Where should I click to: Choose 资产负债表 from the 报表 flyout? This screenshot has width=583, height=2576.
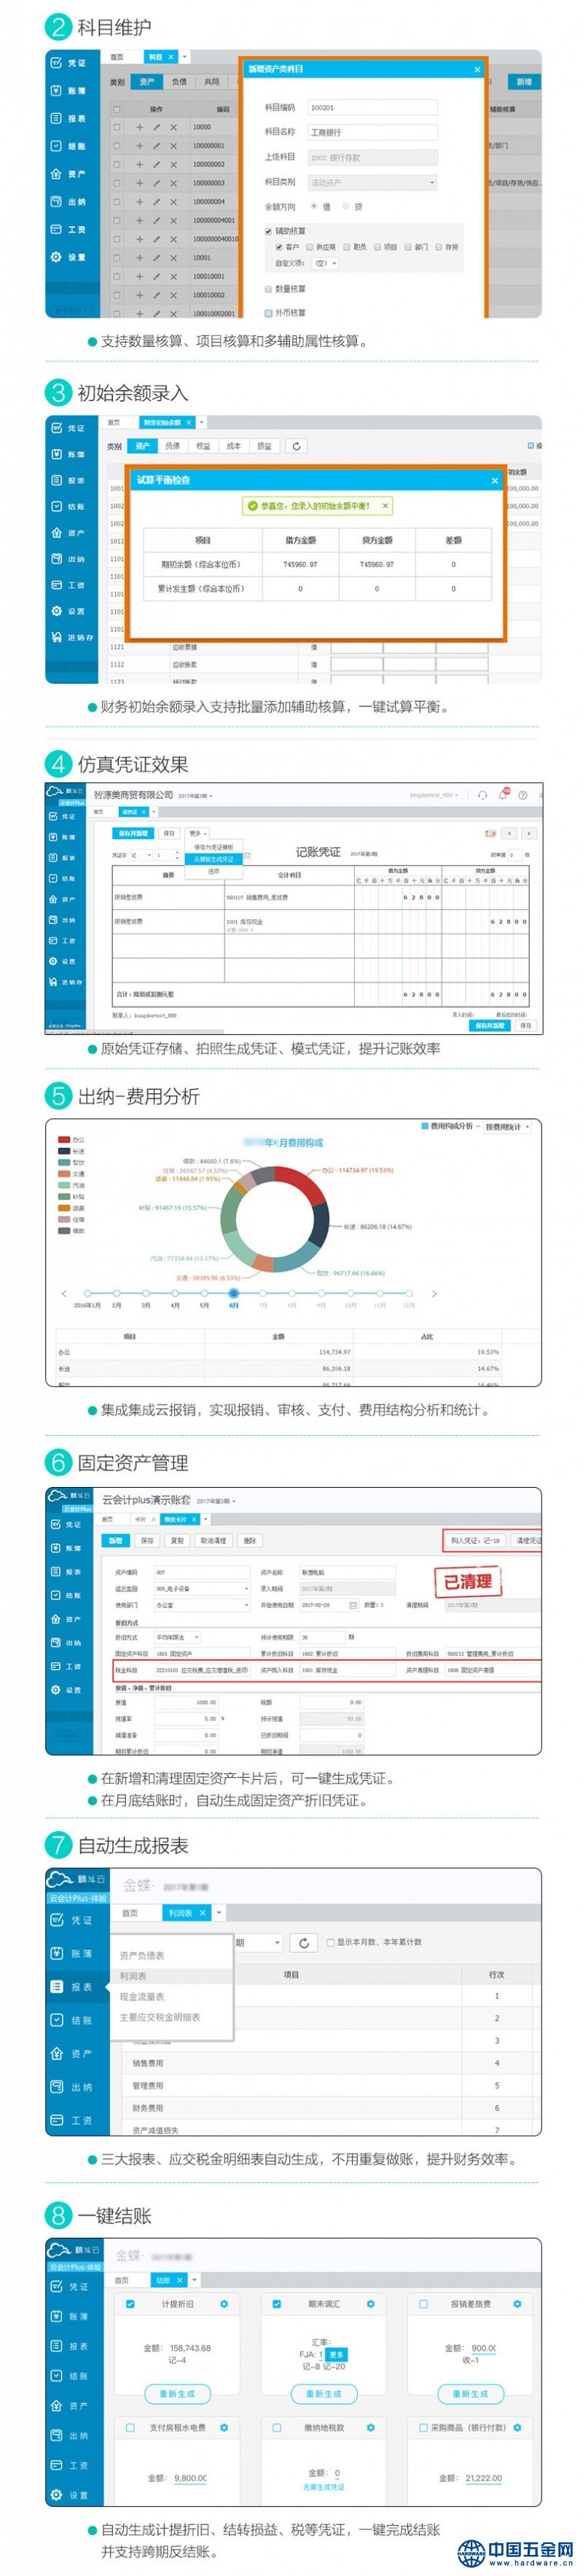142,1955
